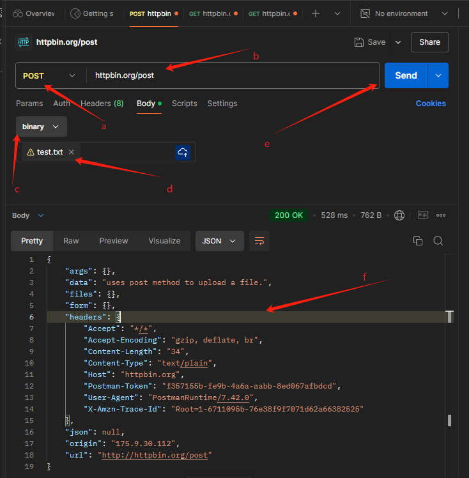
Task: Click the search magnifier in response pane
Action: coord(438,241)
